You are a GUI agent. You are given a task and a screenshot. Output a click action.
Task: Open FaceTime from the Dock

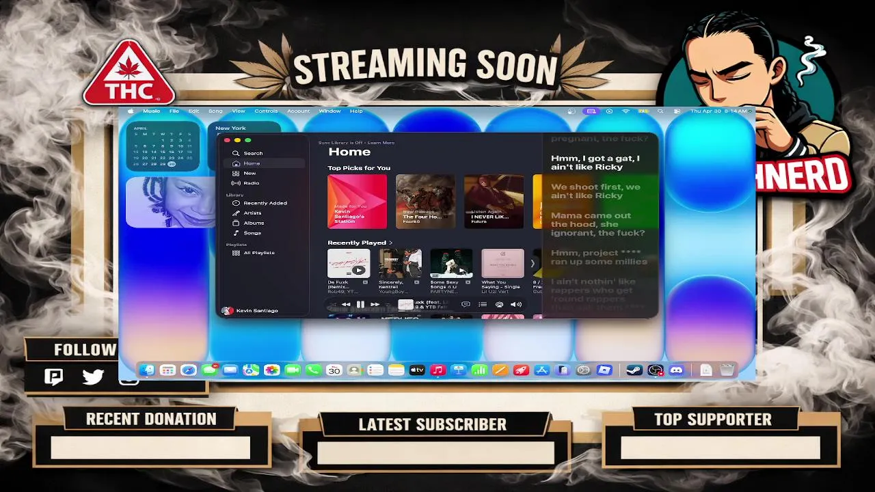293,370
